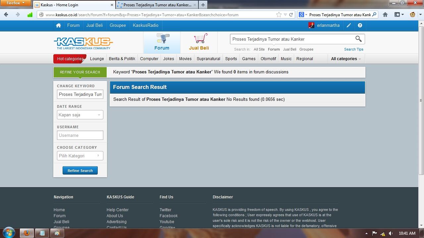Open Computer category
The image size is (424, 238).
click(149, 59)
